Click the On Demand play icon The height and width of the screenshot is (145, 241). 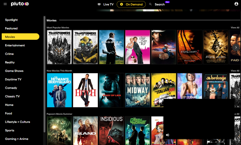coord(122,4)
